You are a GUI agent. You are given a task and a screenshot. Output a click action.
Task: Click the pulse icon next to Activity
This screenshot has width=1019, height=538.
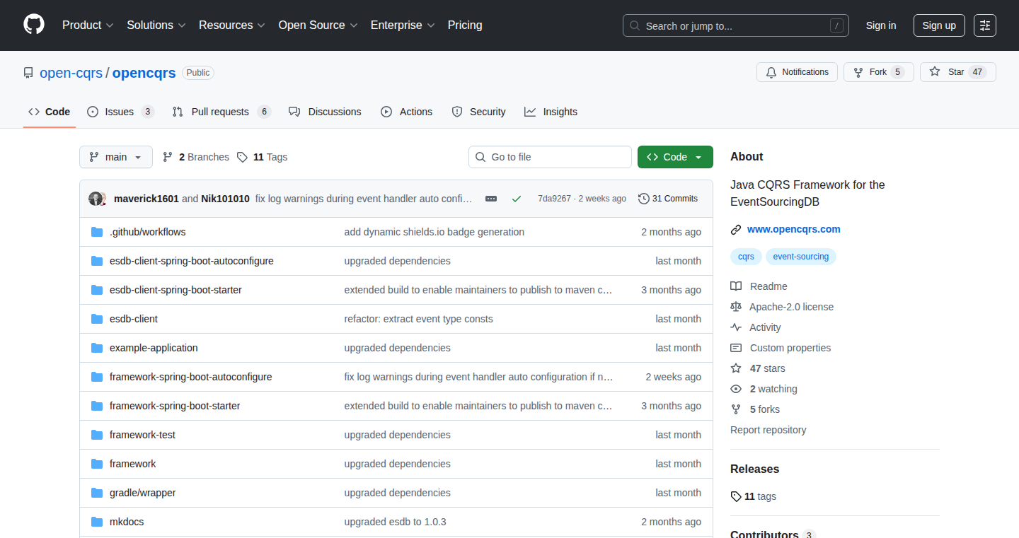(x=736, y=327)
